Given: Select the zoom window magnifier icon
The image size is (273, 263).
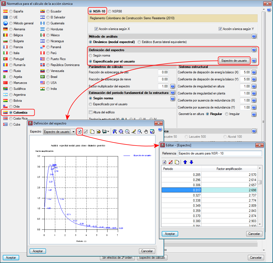Looking at the screenshot, I should click(x=140, y=132).
